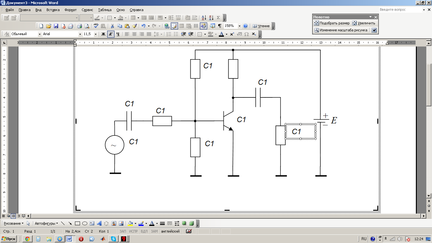This screenshot has width=432, height=243.
Task: Click the RU language indicator in tray
Action: pyautogui.click(x=364, y=239)
